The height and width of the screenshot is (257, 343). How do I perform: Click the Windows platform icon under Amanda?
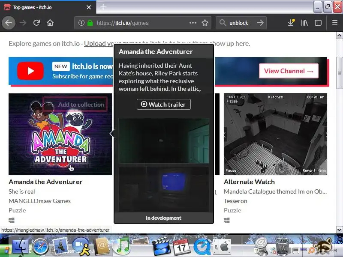click(x=12, y=220)
